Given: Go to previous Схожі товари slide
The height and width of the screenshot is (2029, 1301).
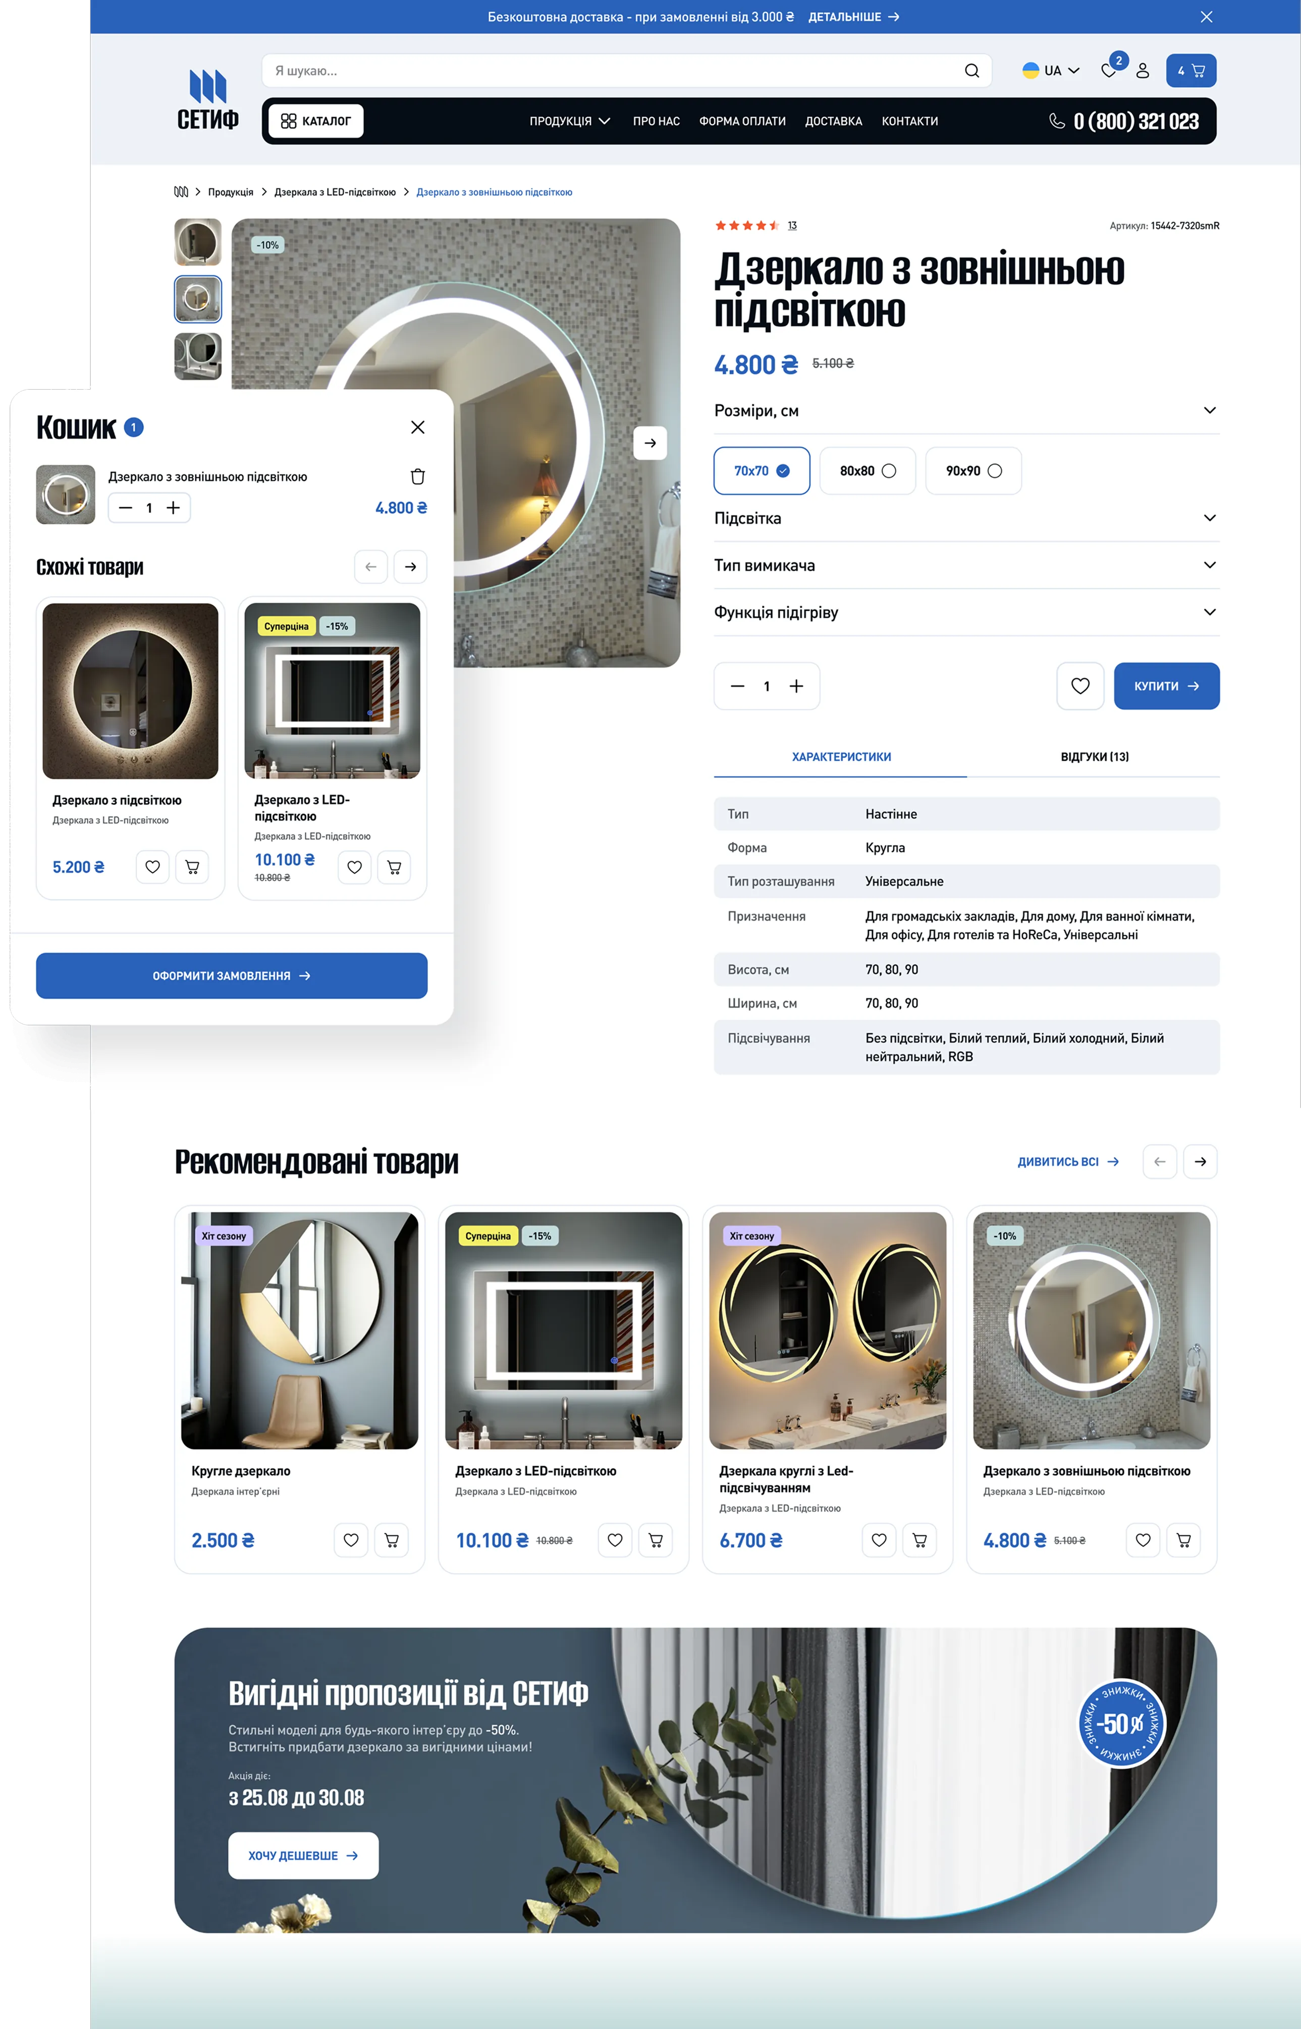Looking at the screenshot, I should [x=371, y=567].
